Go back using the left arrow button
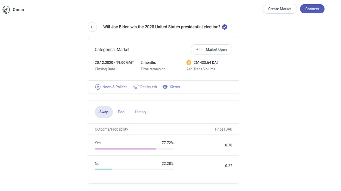 92,27
